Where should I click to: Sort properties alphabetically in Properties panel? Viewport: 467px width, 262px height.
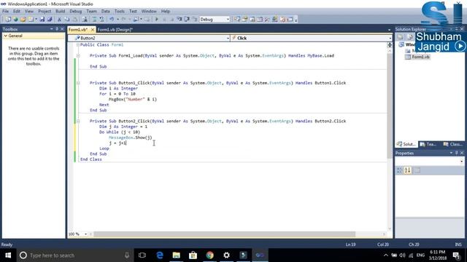(x=408, y=170)
